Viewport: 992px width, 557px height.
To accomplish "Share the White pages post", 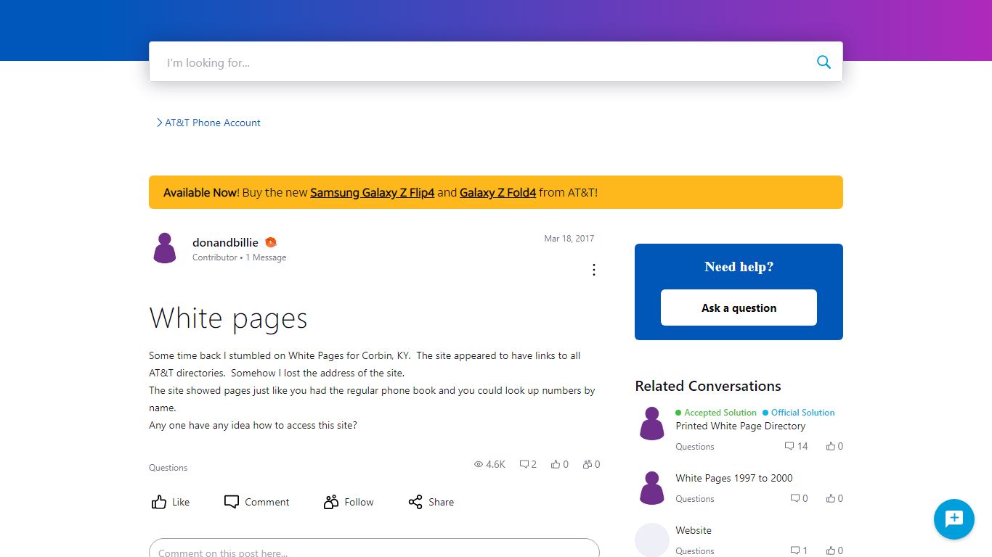I will [x=431, y=502].
